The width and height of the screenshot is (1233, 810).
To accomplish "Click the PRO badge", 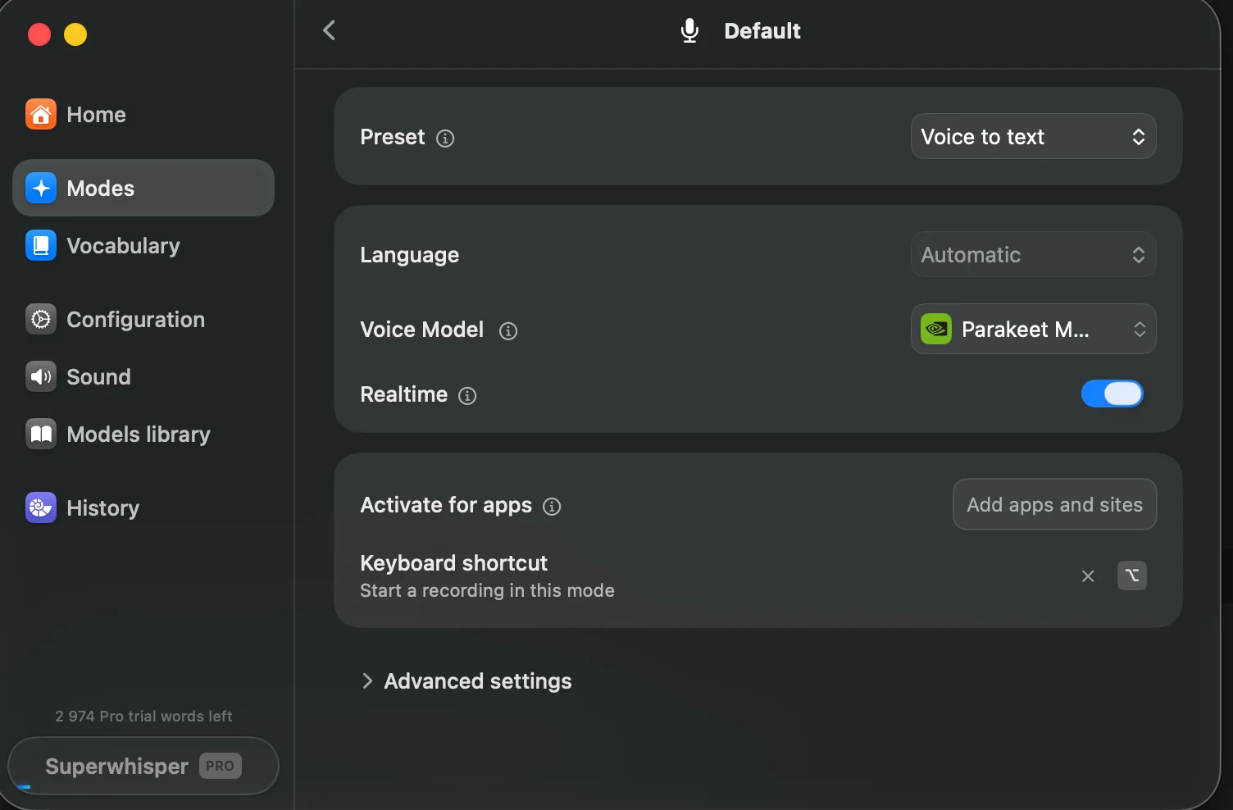I will point(221,766).
